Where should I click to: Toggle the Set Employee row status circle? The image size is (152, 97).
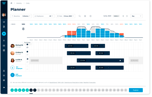click(27, 66)
